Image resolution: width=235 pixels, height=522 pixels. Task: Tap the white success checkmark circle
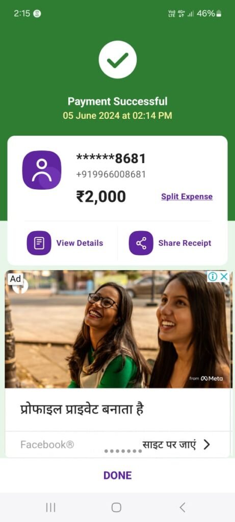point(117,60)
